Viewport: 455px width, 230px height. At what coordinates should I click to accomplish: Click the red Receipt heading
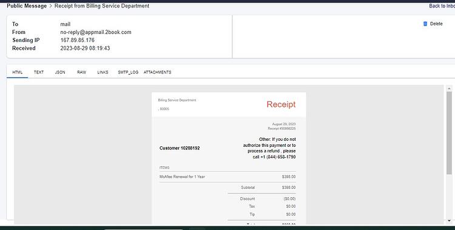[281, 104]
